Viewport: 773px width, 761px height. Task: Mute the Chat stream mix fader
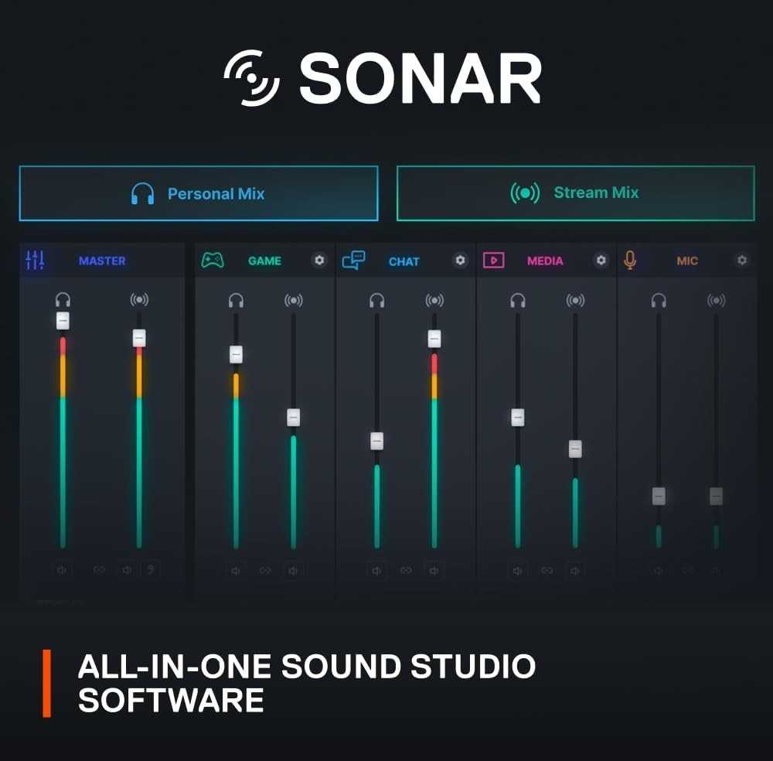point(434,571)
